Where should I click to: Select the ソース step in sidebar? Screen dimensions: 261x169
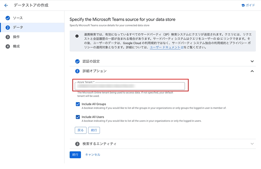click(18, 18)
